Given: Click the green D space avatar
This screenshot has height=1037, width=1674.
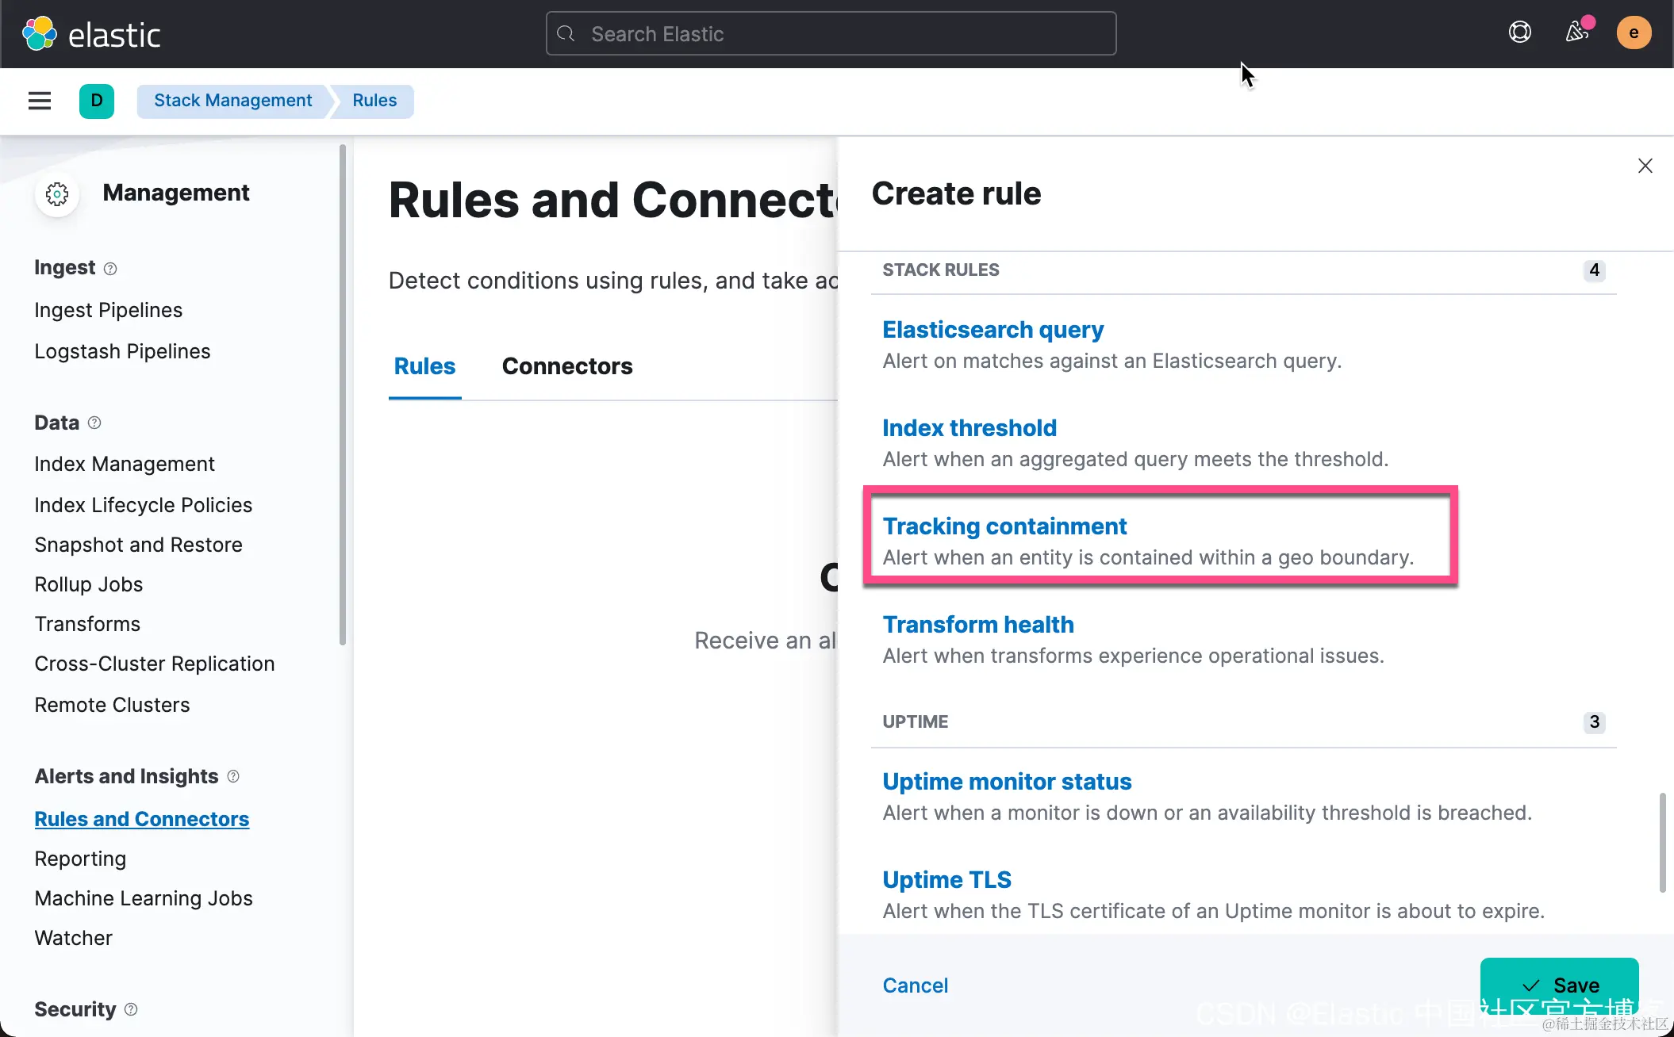Looking at the screenshot, I should coord(97,101).
